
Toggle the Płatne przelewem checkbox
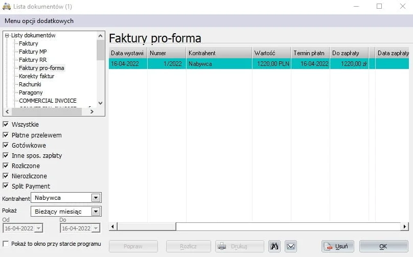point(6,135)
